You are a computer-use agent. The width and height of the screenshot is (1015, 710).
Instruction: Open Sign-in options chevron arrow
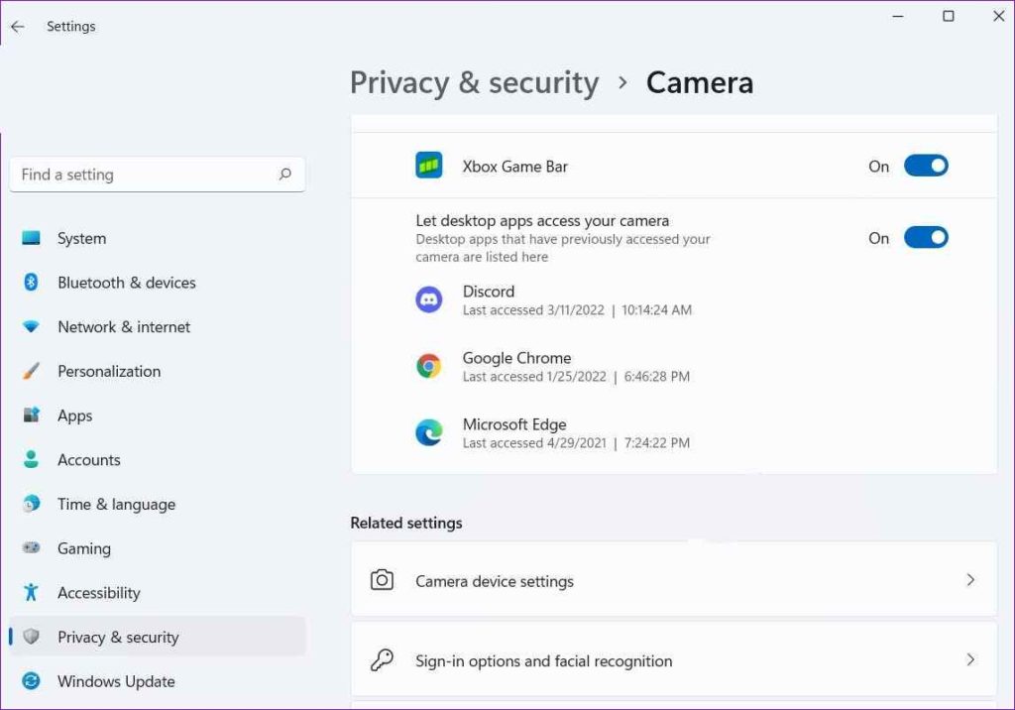pyautogui.click(x=970, y=660)
